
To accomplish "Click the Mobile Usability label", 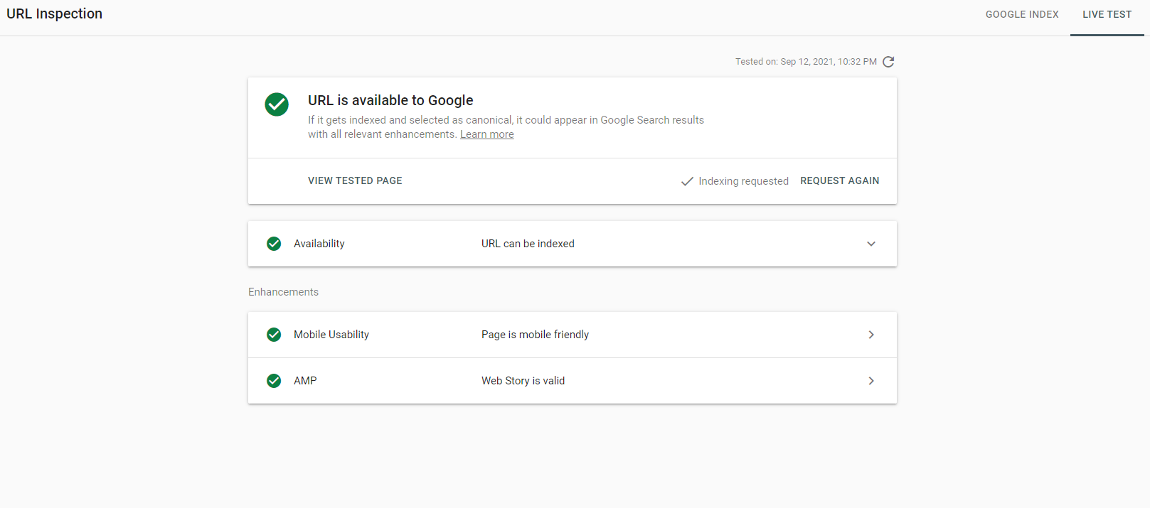I will (x=331, y=335).
